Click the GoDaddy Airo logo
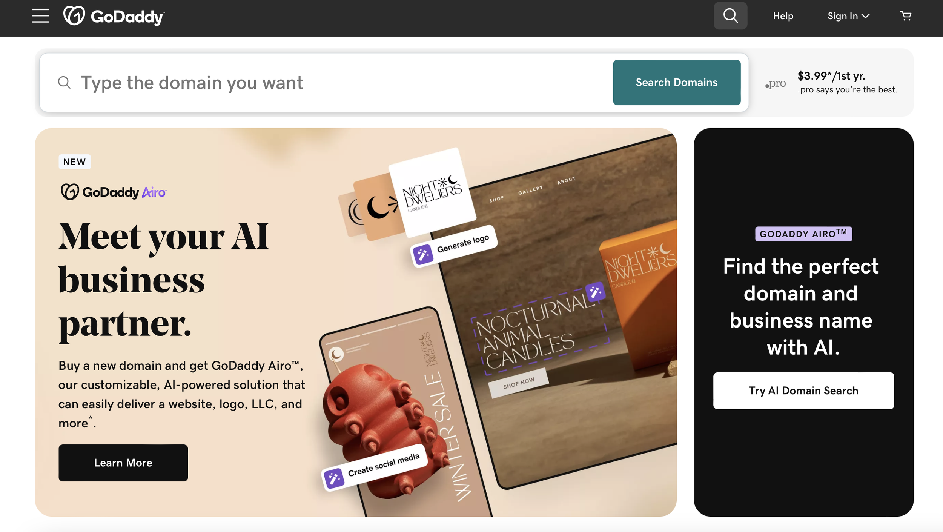 [113, 192]
